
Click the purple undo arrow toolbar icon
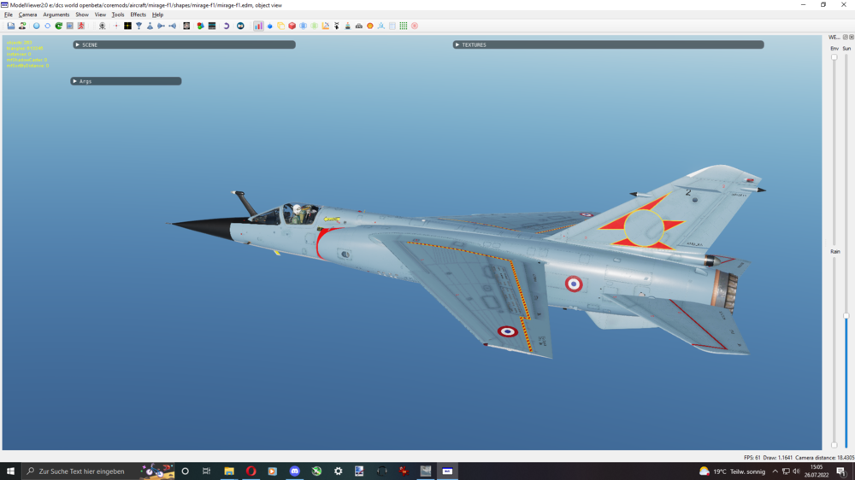(x=226, y=26)
